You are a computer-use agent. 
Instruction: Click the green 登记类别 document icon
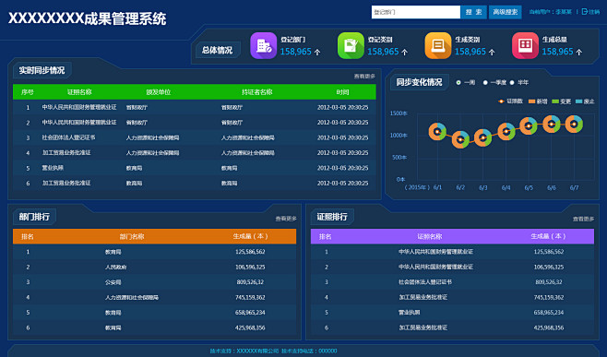(x=351, y=46)
